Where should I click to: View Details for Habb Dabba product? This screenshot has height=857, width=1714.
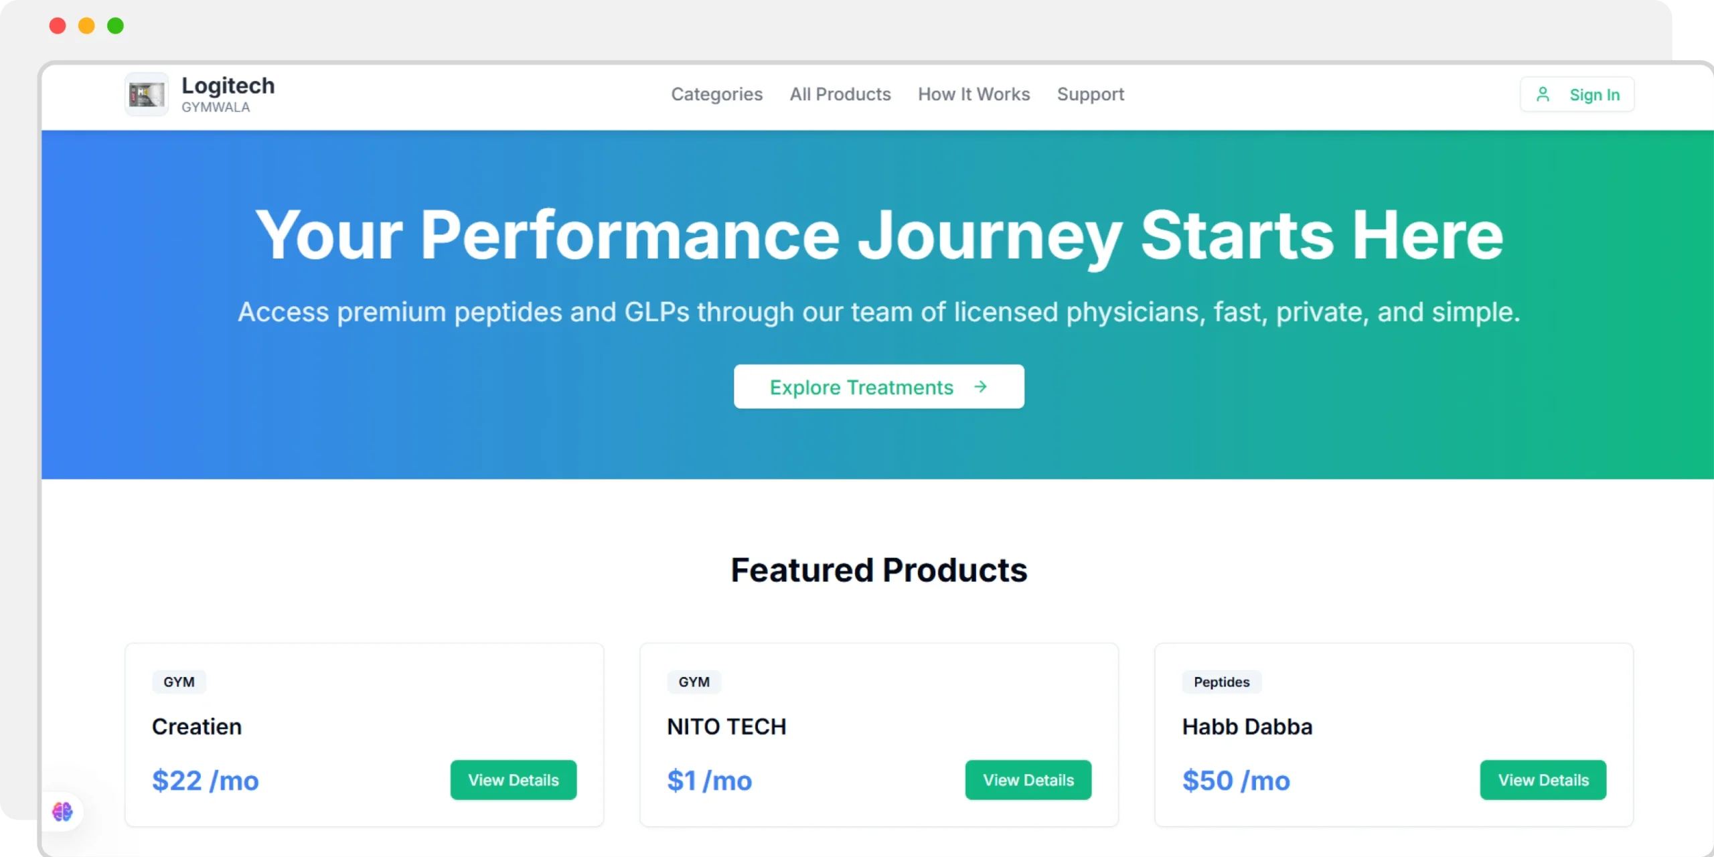[x=1543, y=780]
